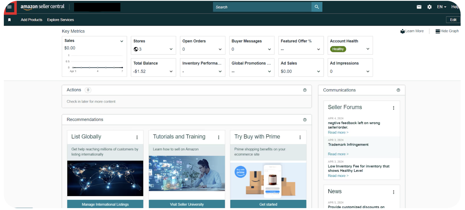Open the EN language dropdown
Screen dimensions: 465x210
click(x=441, y=7)
